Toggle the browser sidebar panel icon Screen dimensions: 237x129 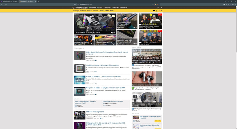pyautogui.click(x=224, y=4)
